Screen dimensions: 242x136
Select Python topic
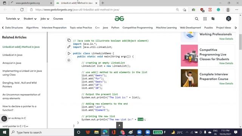pyautogui.click(x=115, y=28)
